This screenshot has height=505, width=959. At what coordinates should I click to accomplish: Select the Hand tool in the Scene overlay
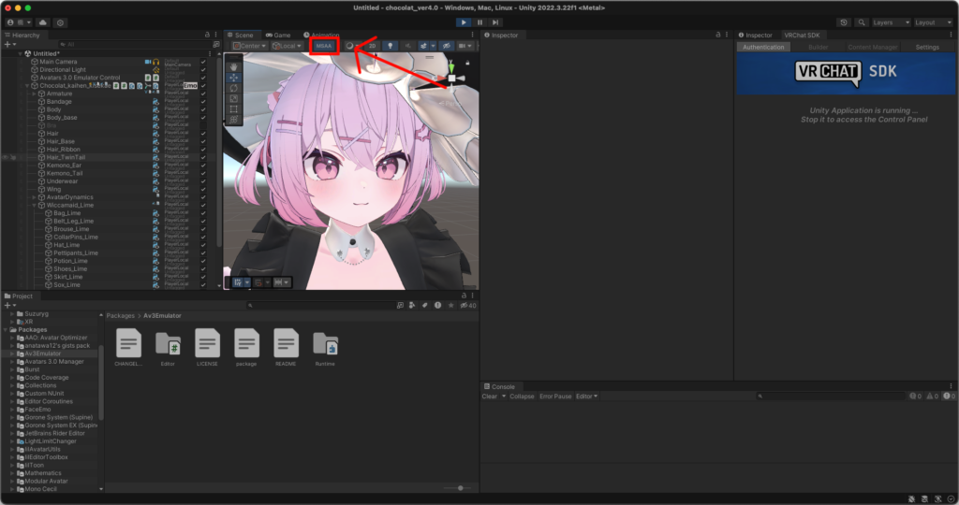coord(233,66)
